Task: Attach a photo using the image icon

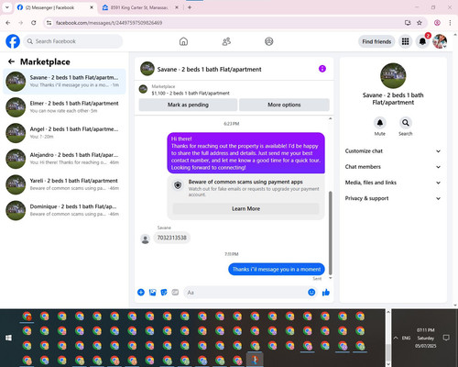Action: pyautogui.click(x=152, y=293)
